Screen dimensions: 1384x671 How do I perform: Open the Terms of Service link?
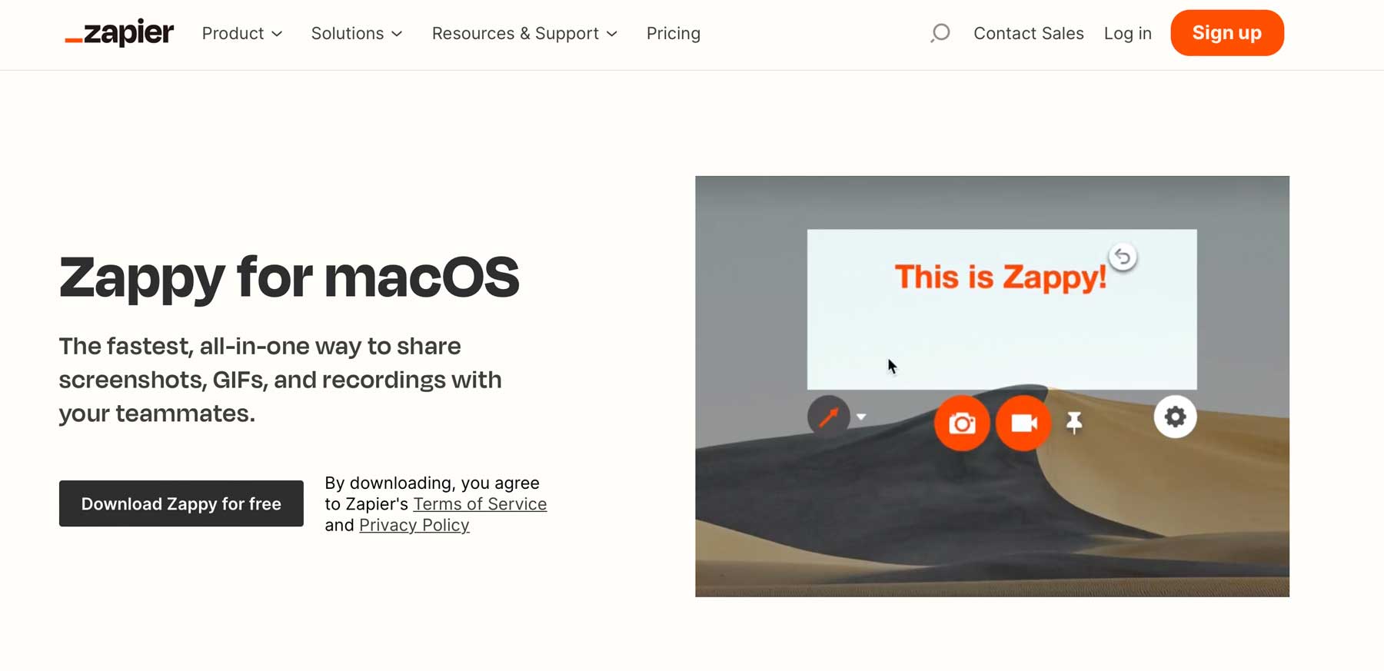pyautogui.click(x=480, y=504)
